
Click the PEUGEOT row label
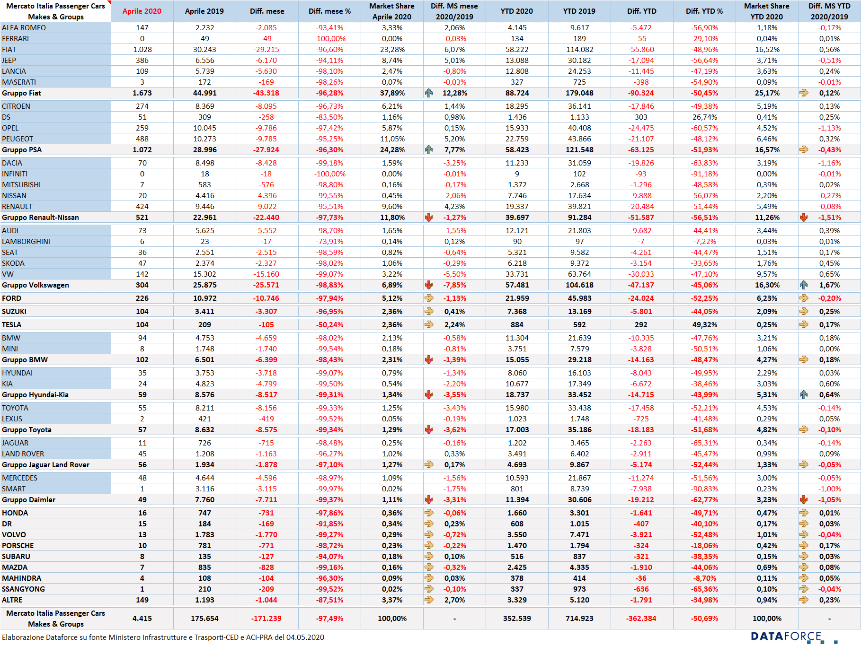(18, 139)
